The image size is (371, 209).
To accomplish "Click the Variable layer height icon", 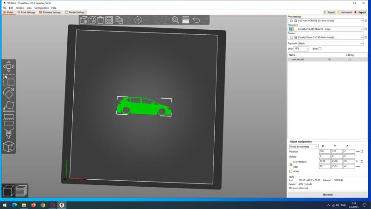I will coord(186,20).
